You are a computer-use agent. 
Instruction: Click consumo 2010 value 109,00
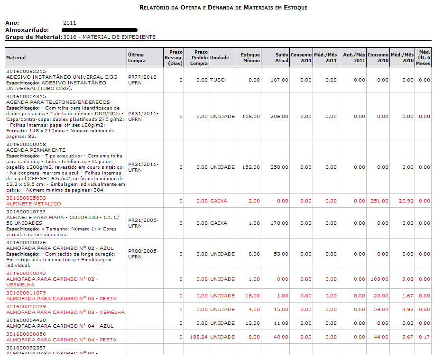click(379, 279)
